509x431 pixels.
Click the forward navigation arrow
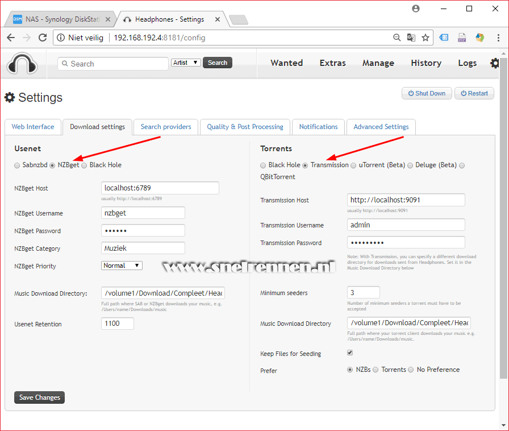click(x=27, y=38)
